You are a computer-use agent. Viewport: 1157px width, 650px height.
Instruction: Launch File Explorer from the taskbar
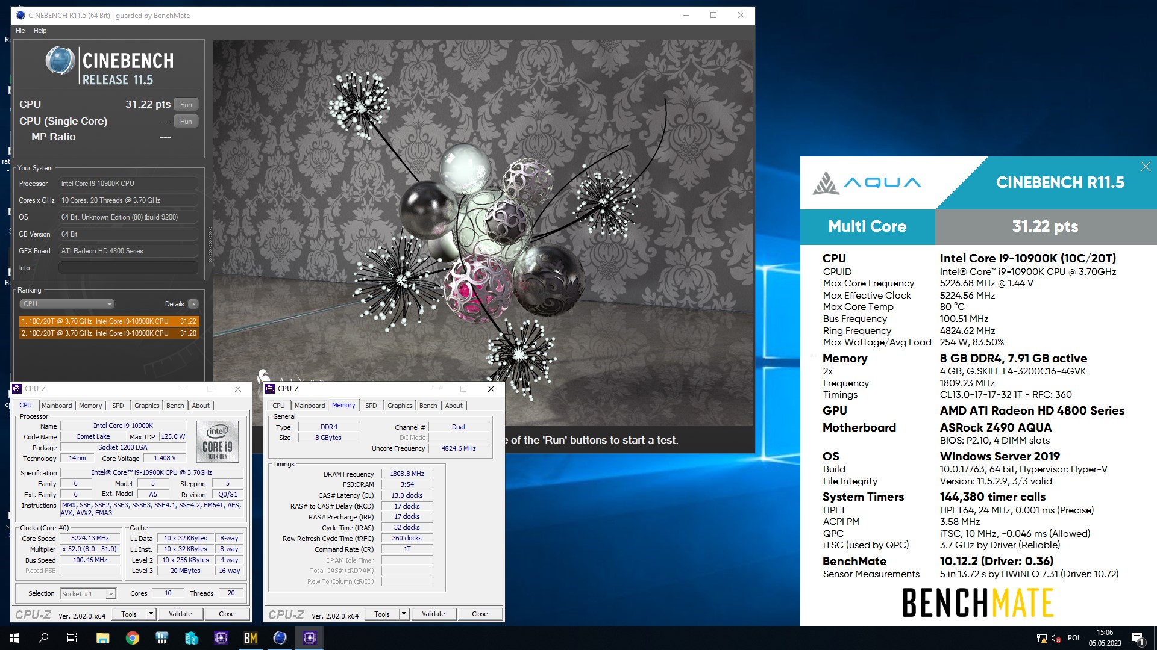102,638
